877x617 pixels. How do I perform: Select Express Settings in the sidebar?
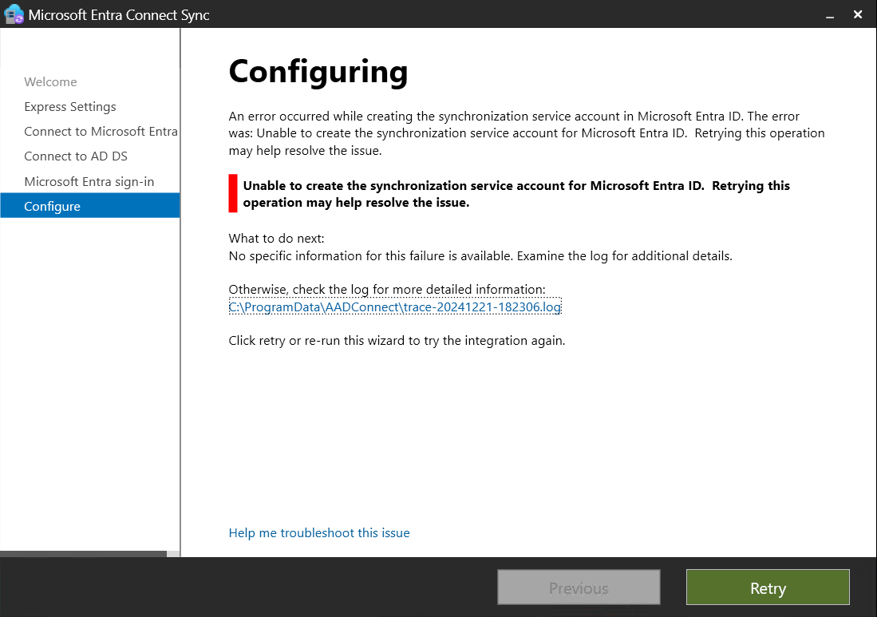[70, 107]
